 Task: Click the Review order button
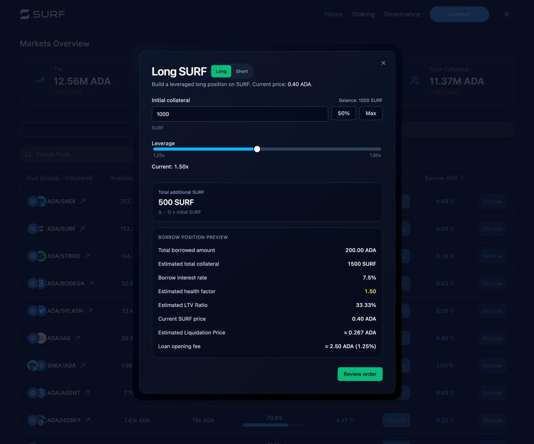pyautogui.click(x=360, y=374)
